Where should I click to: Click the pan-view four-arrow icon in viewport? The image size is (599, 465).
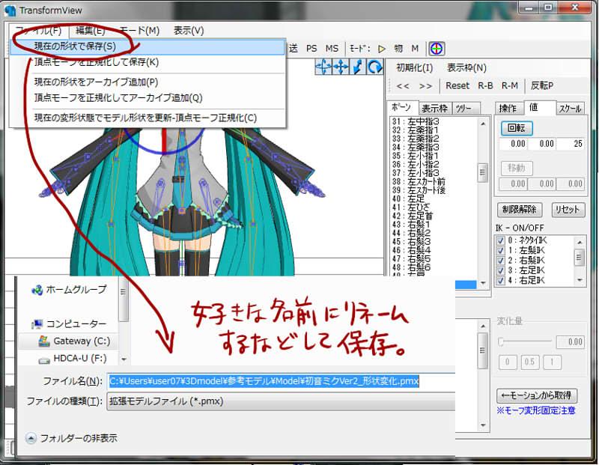[341, 67]
